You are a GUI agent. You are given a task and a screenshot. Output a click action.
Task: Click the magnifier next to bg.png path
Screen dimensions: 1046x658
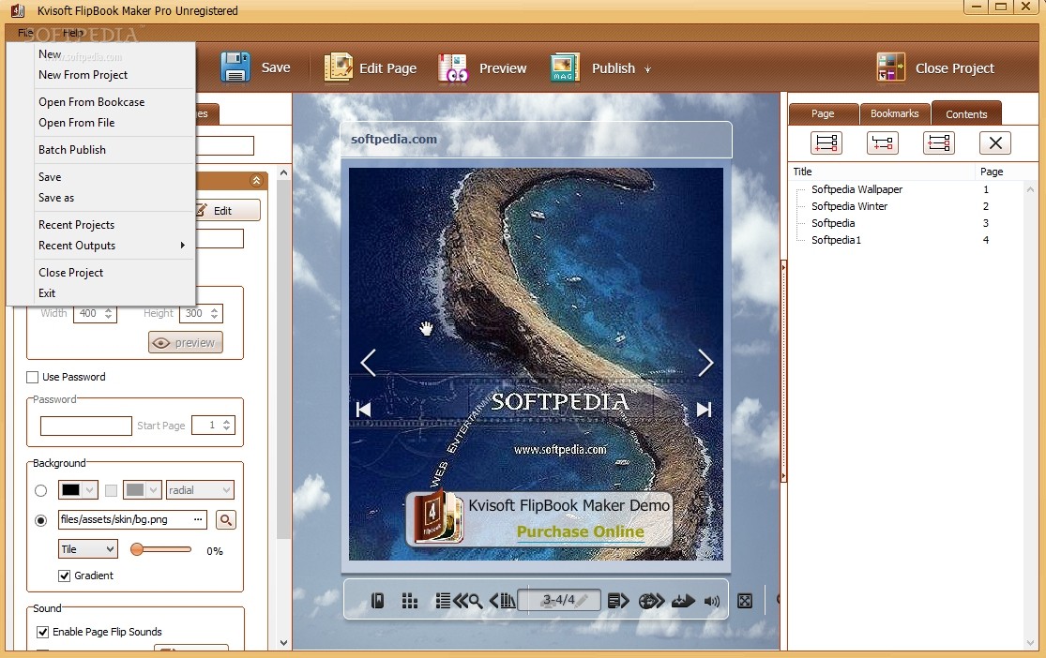pyautogui.click(x=225, y=520)
